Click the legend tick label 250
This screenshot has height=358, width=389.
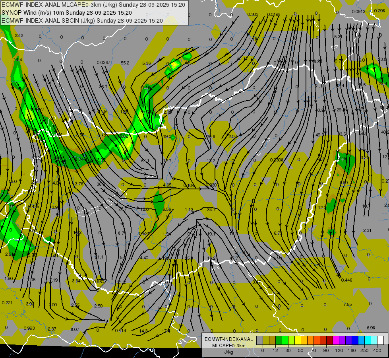pyautogui.click(x=364, y=350)
